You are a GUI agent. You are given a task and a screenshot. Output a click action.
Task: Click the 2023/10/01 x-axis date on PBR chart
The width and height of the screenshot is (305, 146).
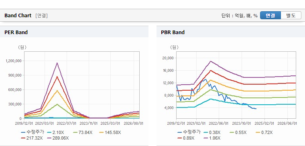coord(242,124)
